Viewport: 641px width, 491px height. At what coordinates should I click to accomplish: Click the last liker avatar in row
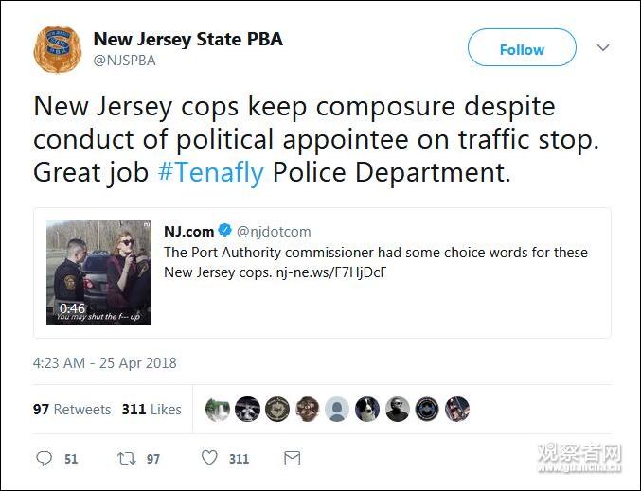tap(457, 410)
